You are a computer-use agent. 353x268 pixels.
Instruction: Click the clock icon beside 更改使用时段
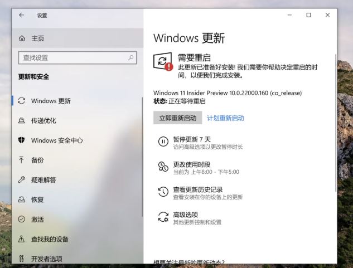[x=163, y=167]
